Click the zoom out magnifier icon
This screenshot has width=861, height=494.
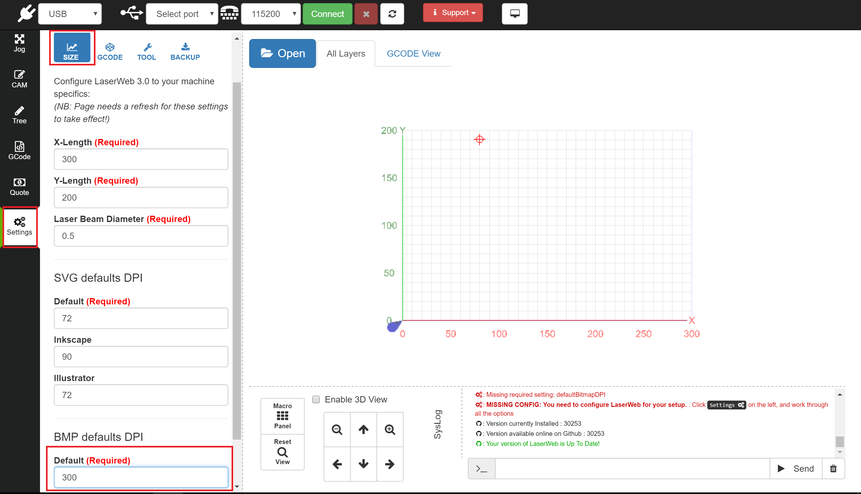tap(337, 430)
